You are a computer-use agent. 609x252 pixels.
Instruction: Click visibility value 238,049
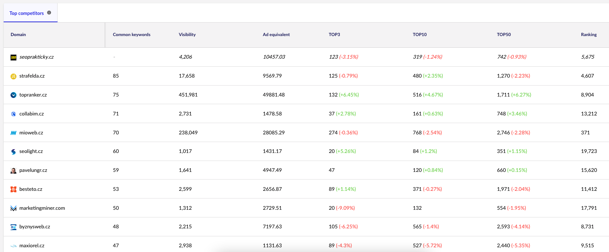click(x=188, y=133)
